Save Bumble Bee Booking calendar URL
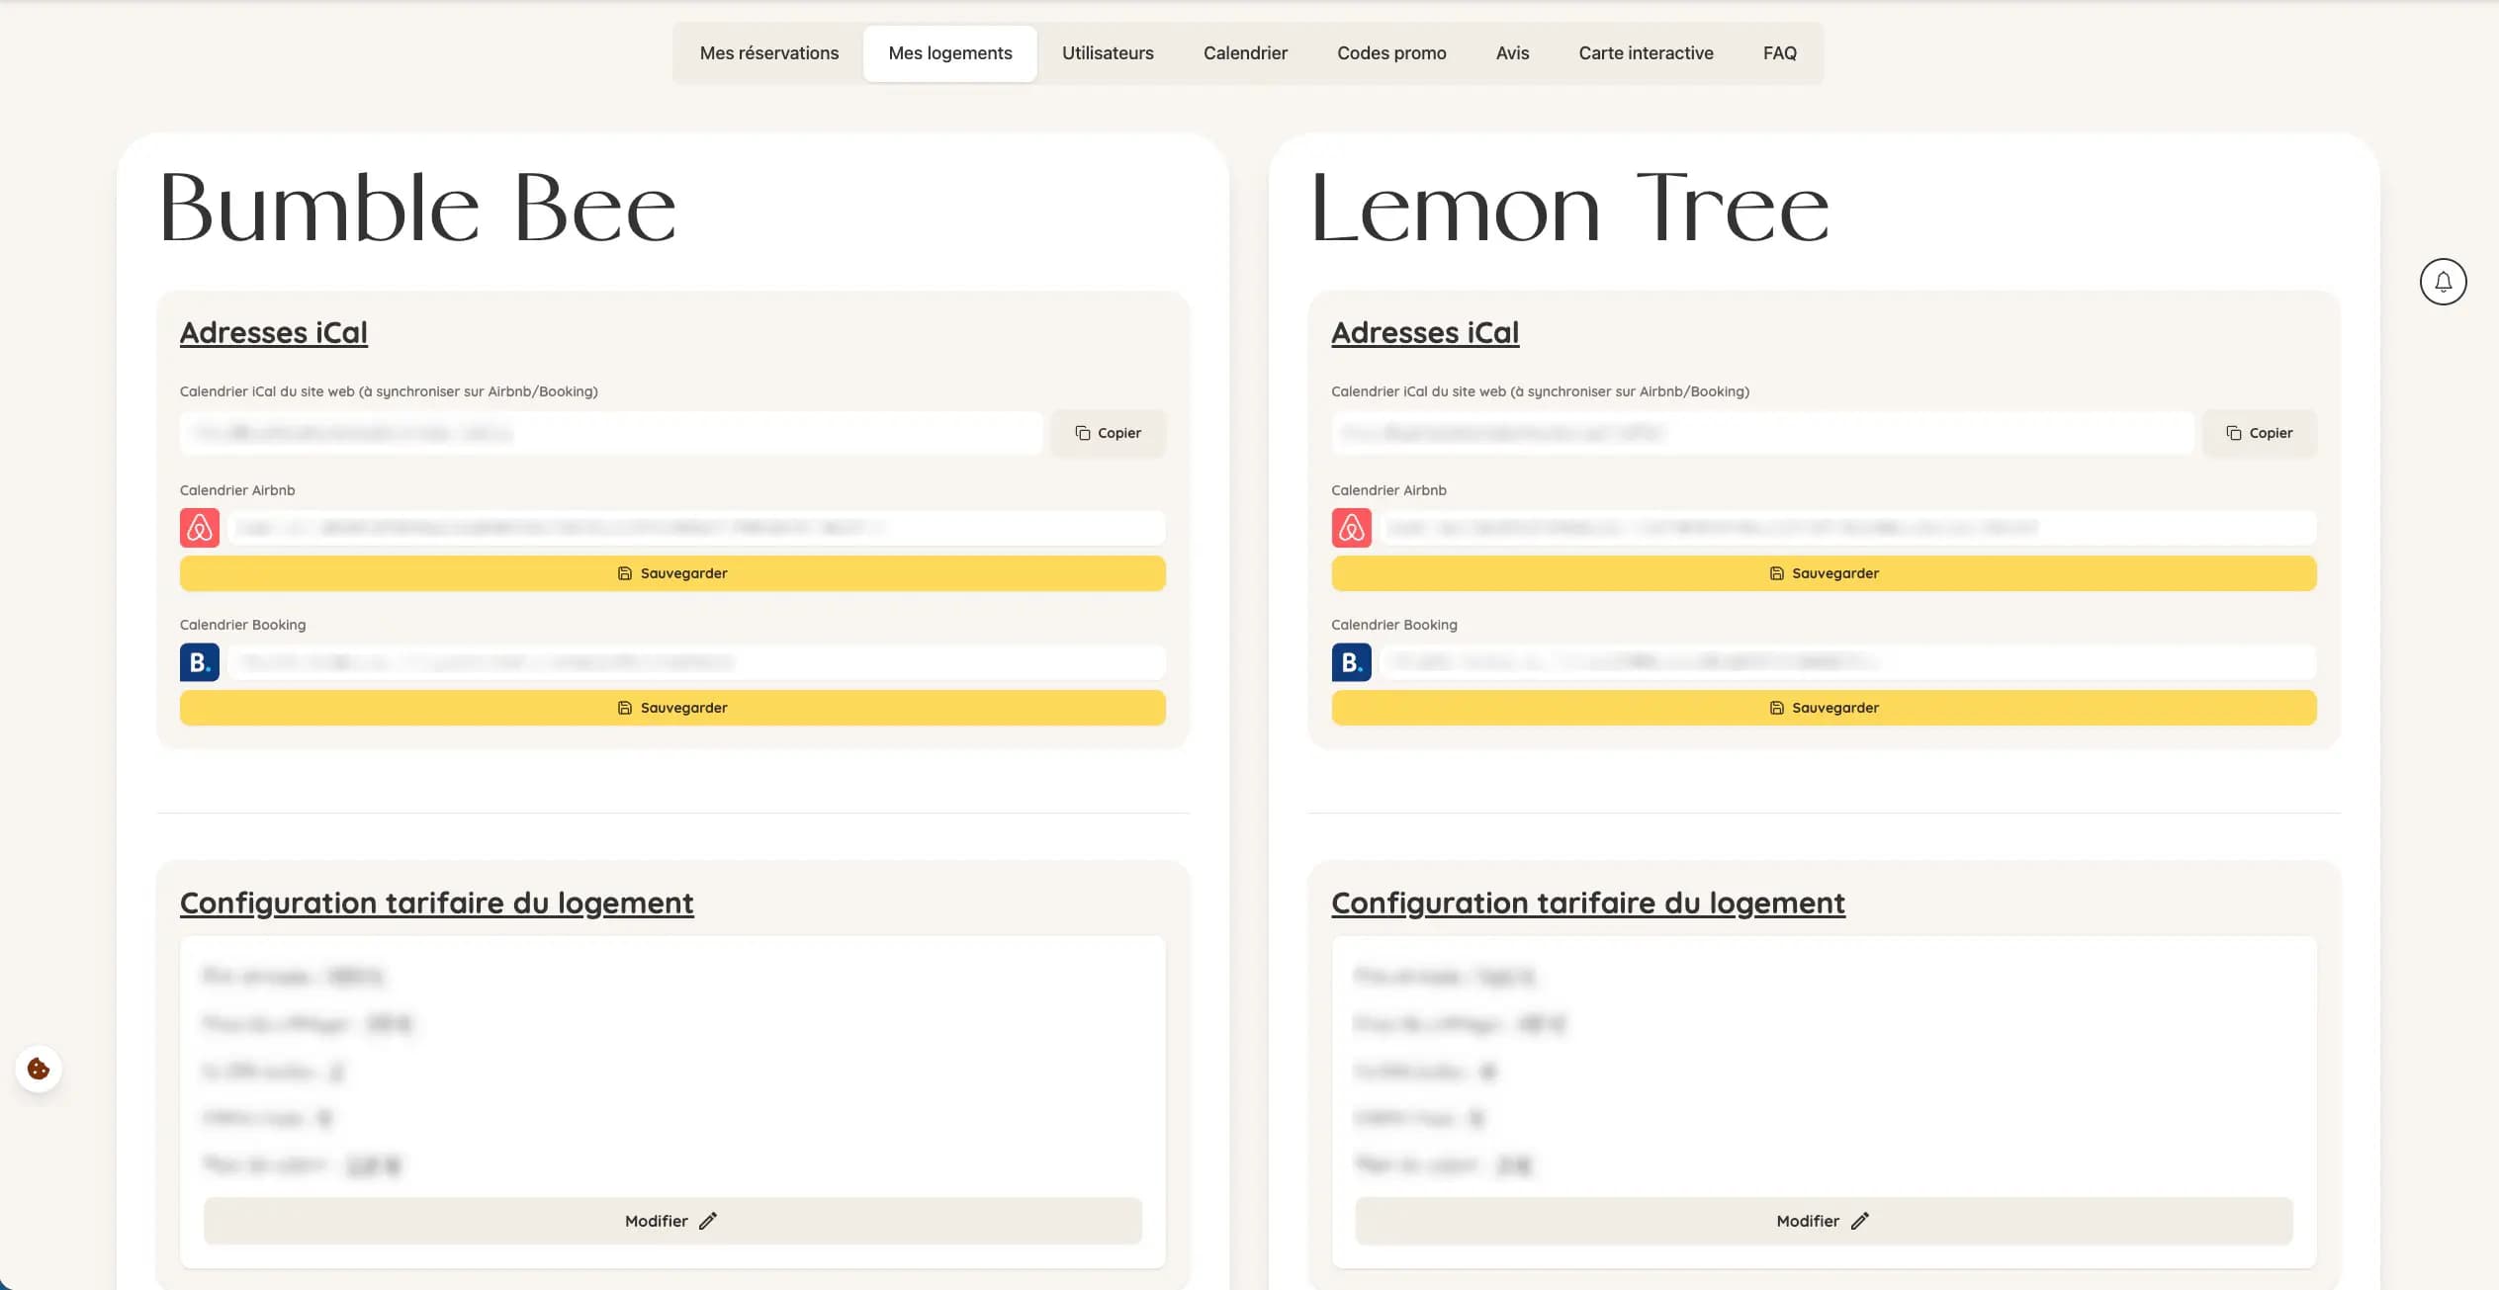Viewport: 2499px width, 1290px height. 672,708
